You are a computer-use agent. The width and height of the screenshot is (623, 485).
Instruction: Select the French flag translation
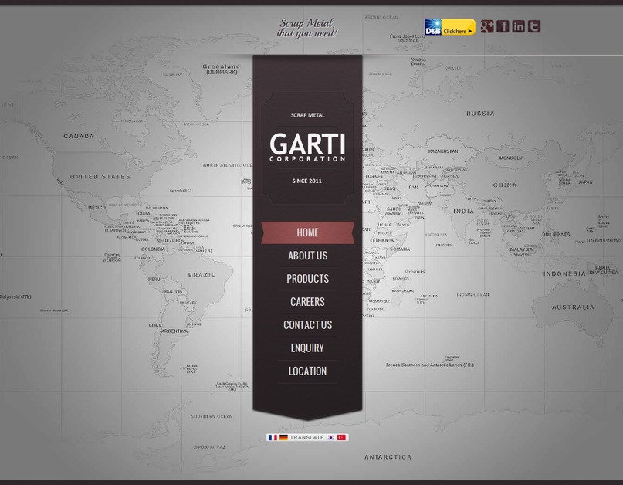[273, 437]
